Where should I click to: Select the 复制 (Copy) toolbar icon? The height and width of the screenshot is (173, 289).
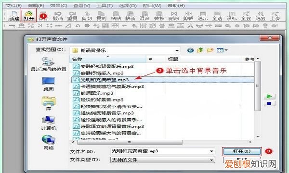pos(101,16)
